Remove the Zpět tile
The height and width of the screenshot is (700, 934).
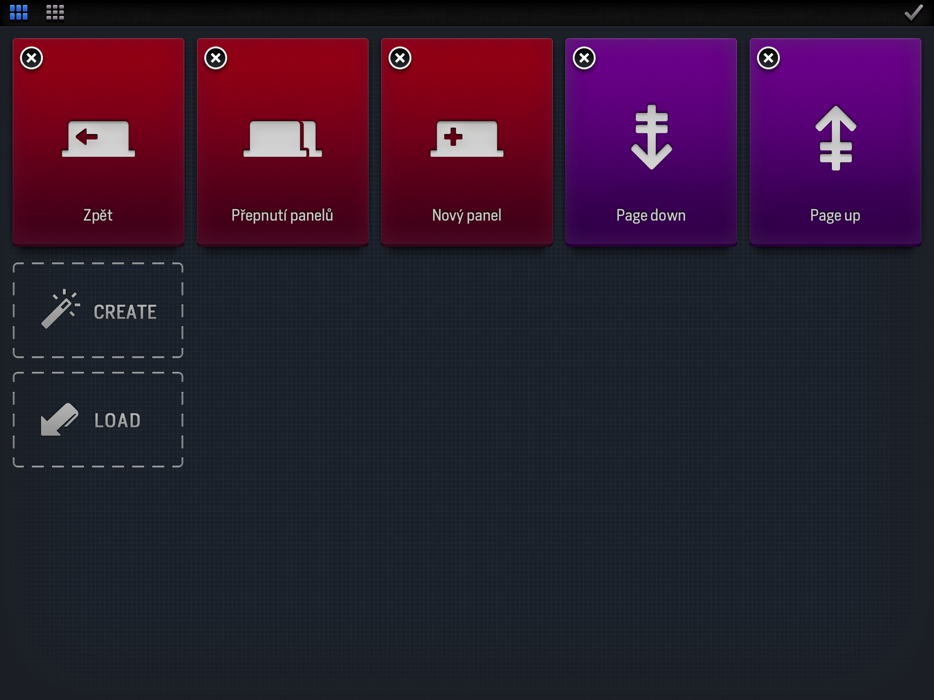click(x=31, y=58)
